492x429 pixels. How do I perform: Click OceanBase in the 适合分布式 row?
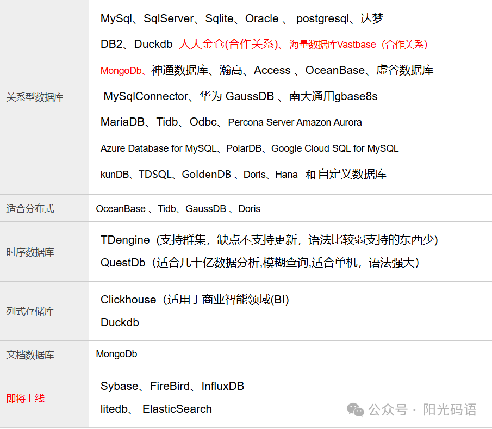click(121, 209)
